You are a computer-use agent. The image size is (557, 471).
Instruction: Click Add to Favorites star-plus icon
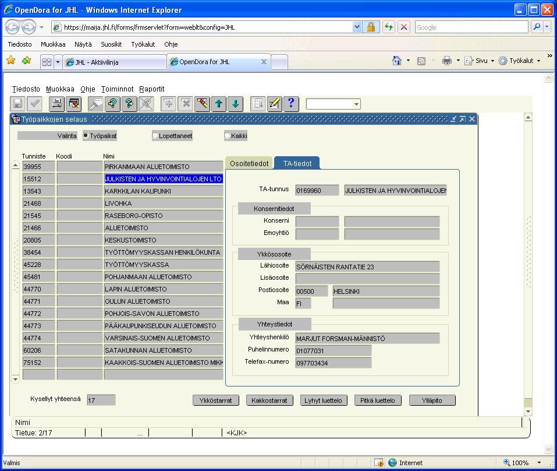tap(27, 61)
